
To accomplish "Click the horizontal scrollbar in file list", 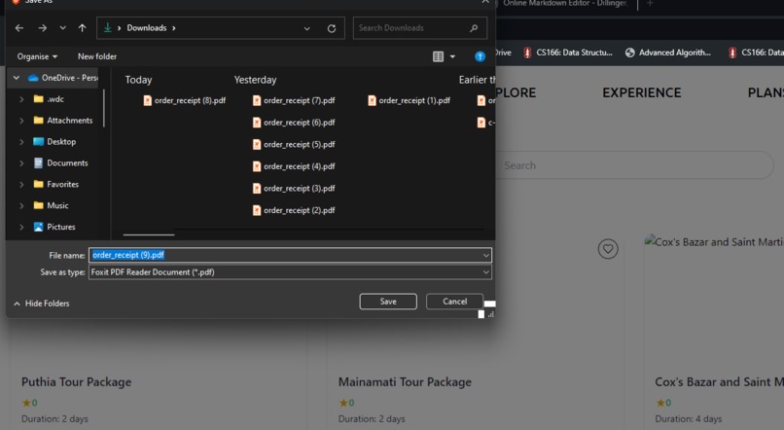I will point(149,234).
